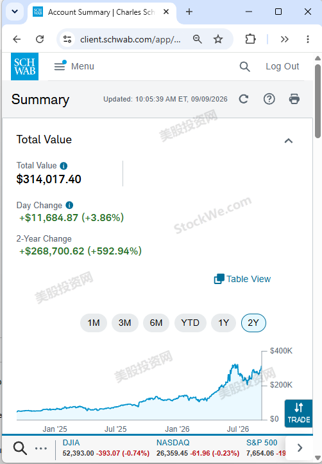
Task: Refresh the Summary account data
Action: [244, 99]
